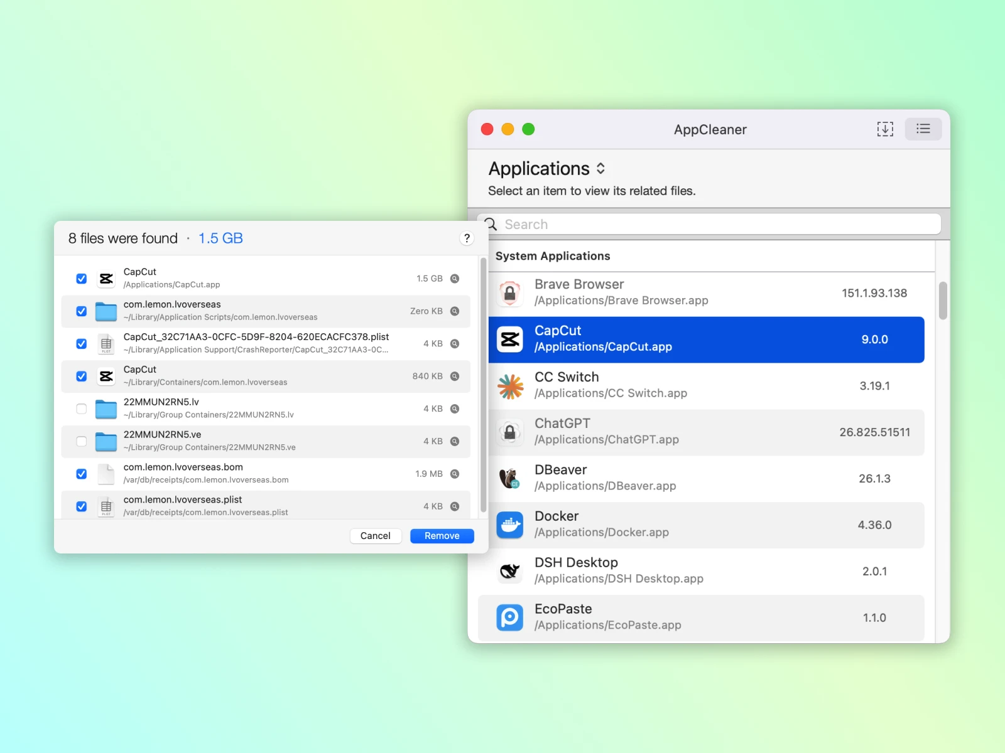Check the 22MMUN2RN5.lv checkbox

coord(82,409)
